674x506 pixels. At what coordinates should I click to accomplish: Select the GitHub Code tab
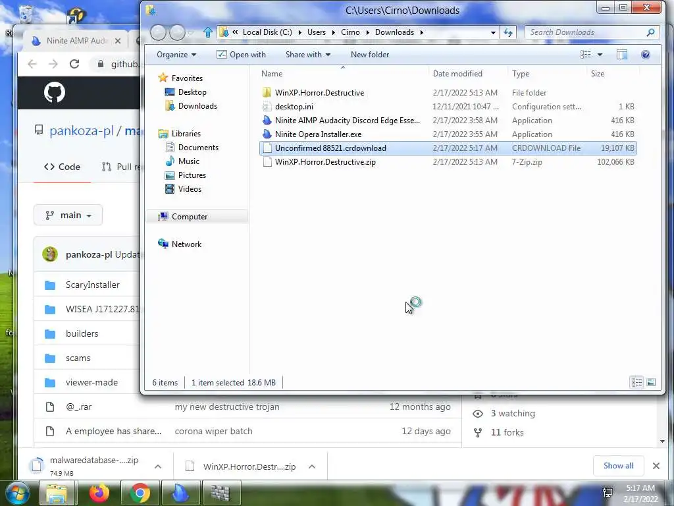[62, 167]
